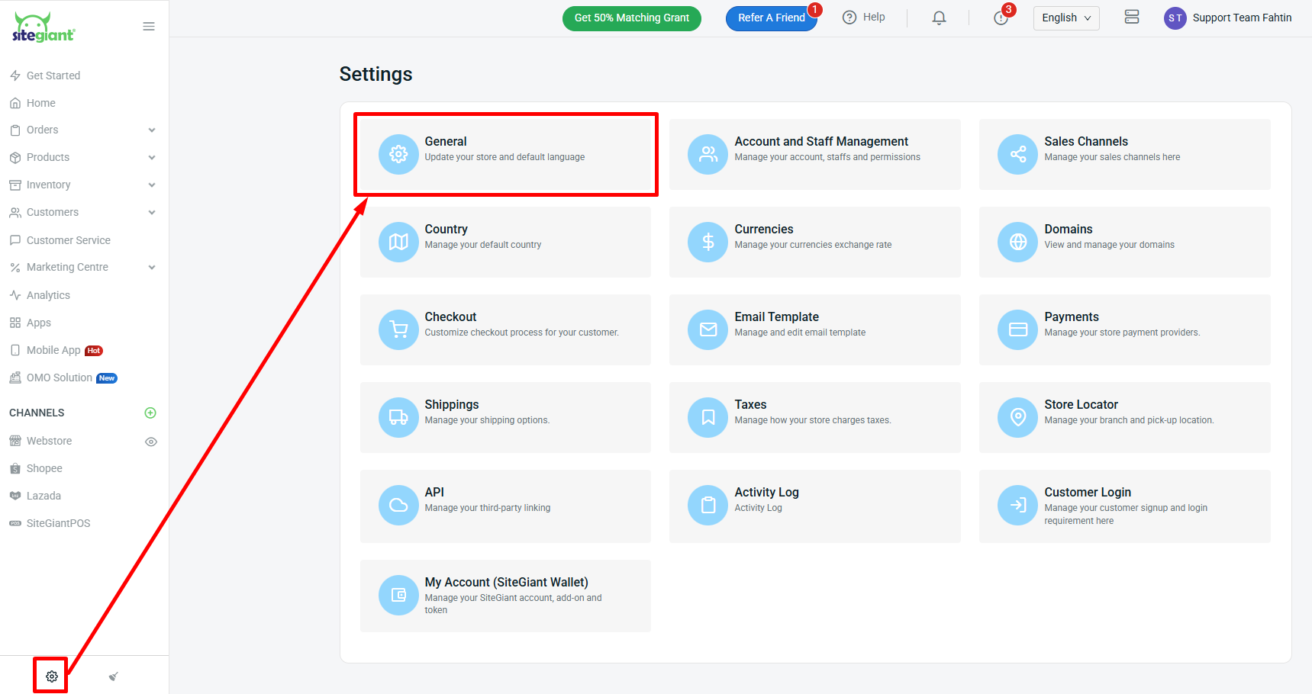
Task: Click the broom icon in sidebar footer
Action: click(114, 676)
